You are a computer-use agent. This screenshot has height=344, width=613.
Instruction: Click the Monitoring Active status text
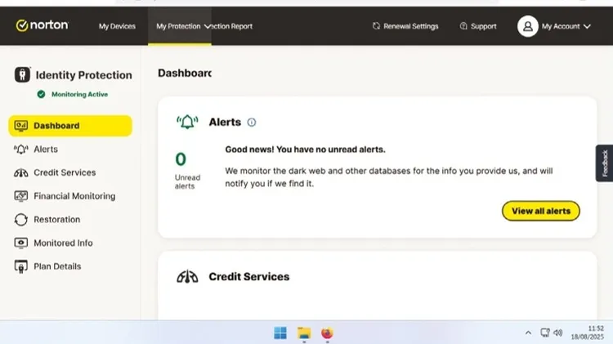pyautogui.click(x=80, y=94)
